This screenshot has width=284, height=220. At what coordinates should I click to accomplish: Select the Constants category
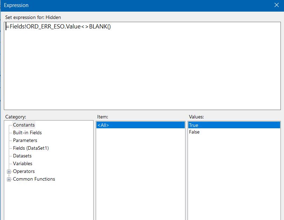(24, 125)
